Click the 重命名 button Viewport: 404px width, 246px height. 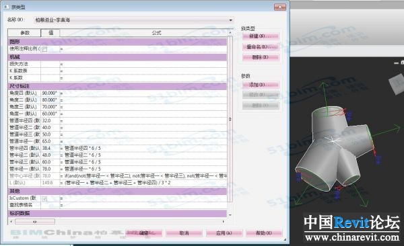[x=261, y=47]
